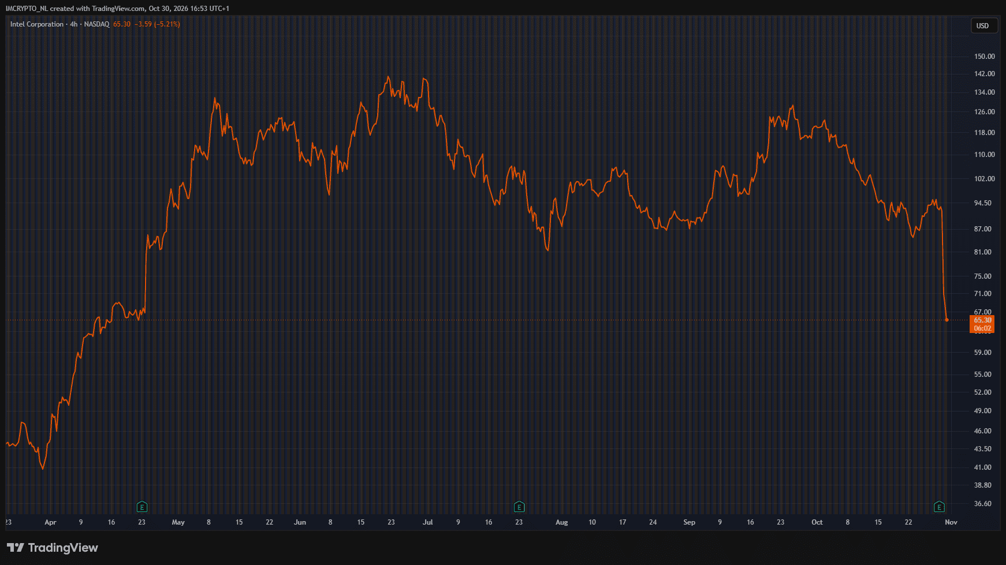This screenshot has width=1006, height=565.
Task: Click the earnings marker near April 23
Action: (x=142, y=507)
